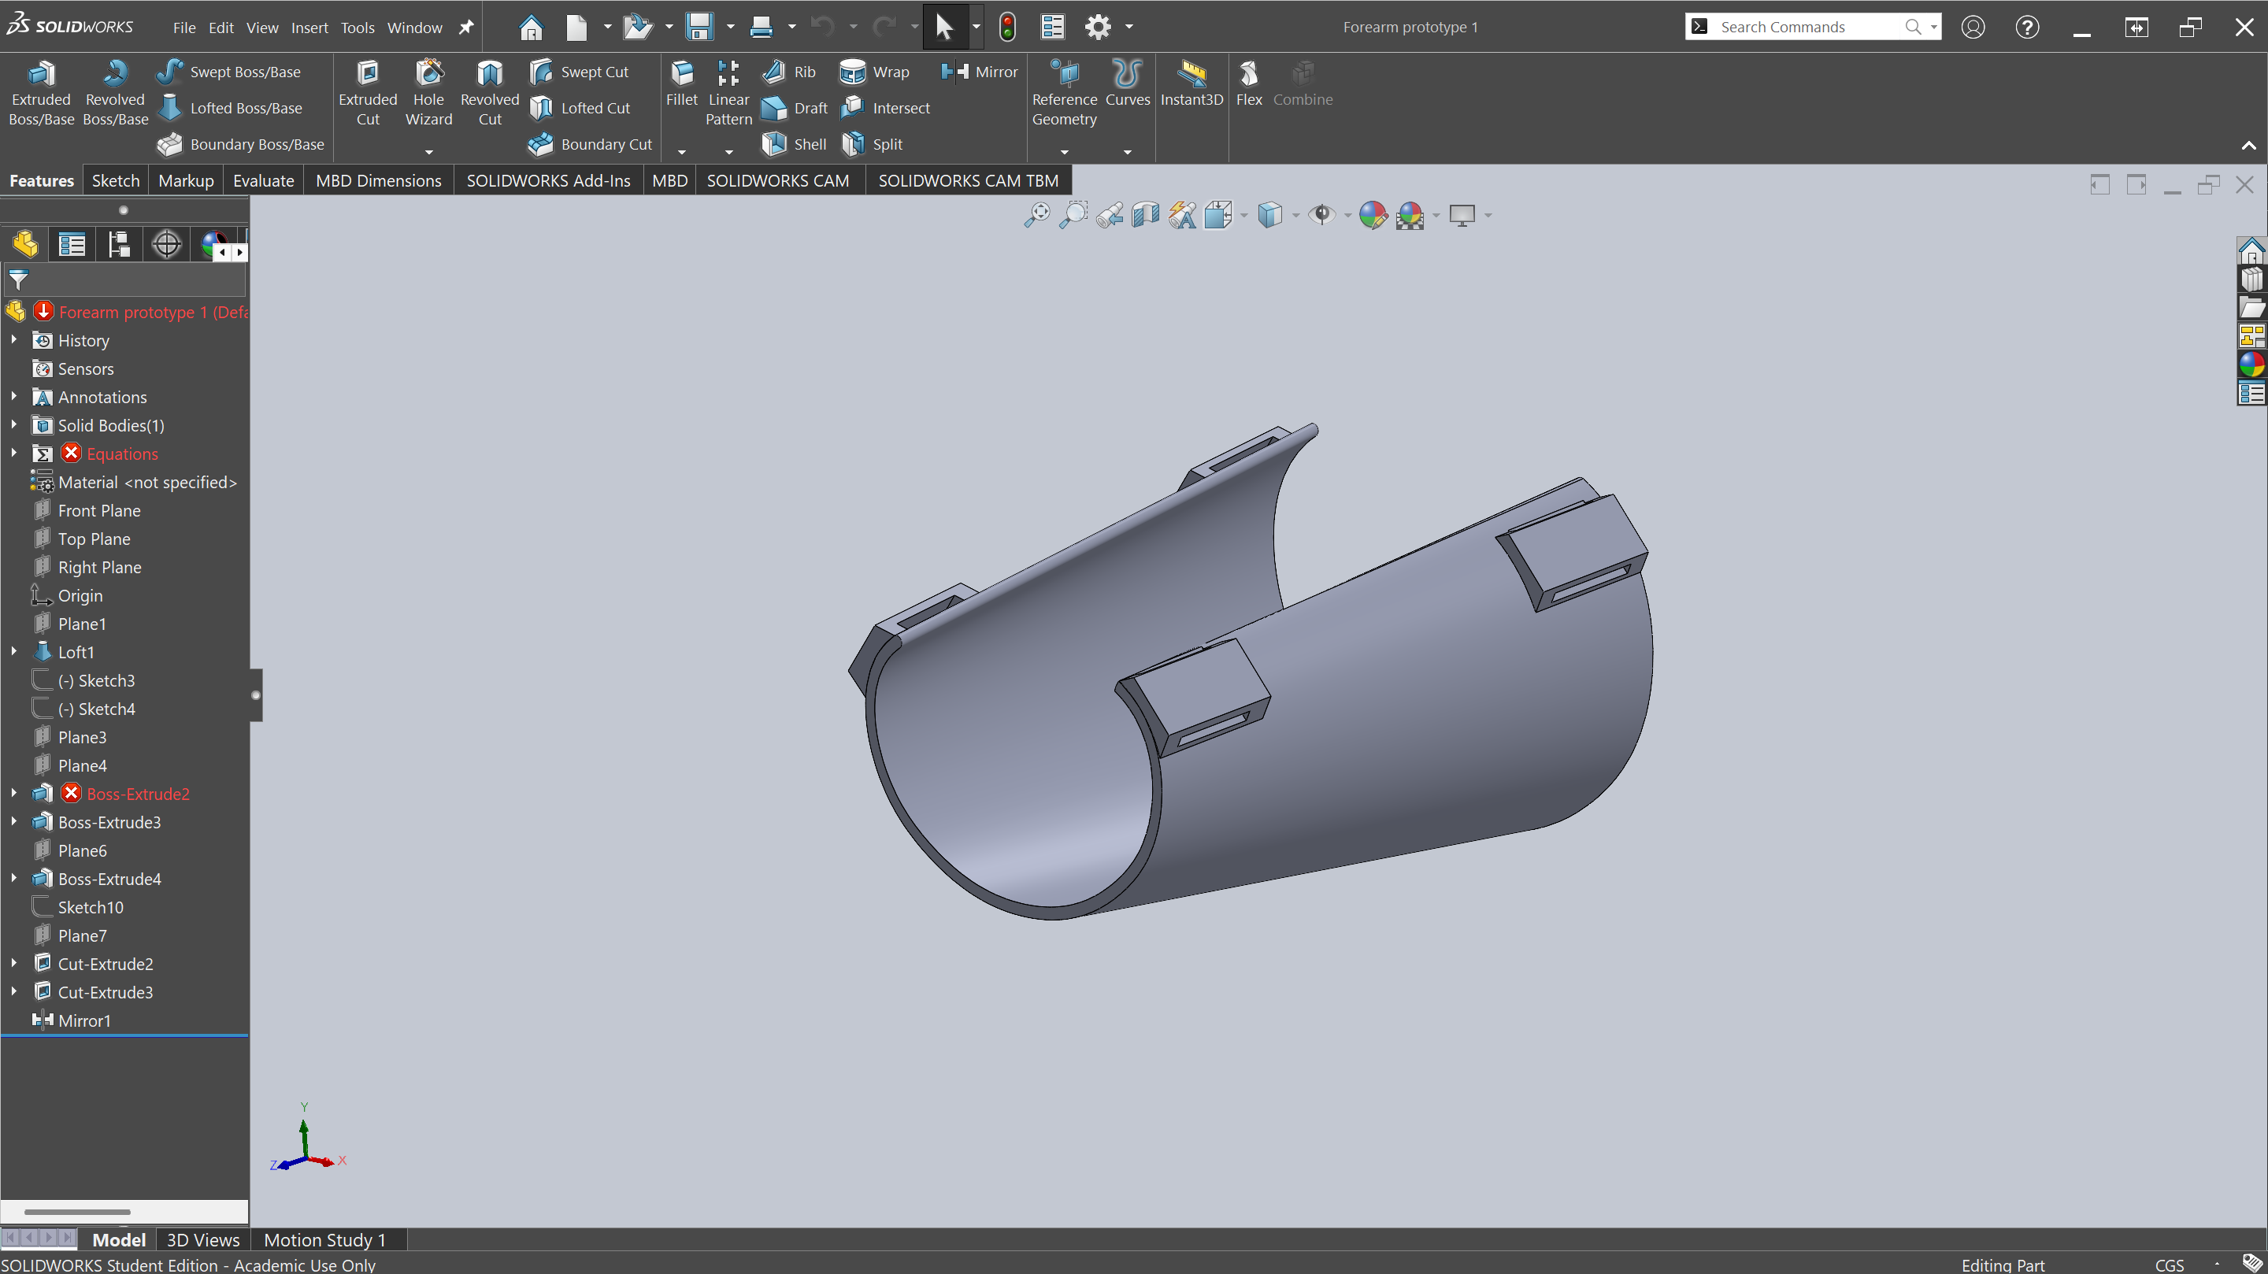Open the 3D Views tab
This screenshot has width=2268, height=1274.
[202, 1239]
